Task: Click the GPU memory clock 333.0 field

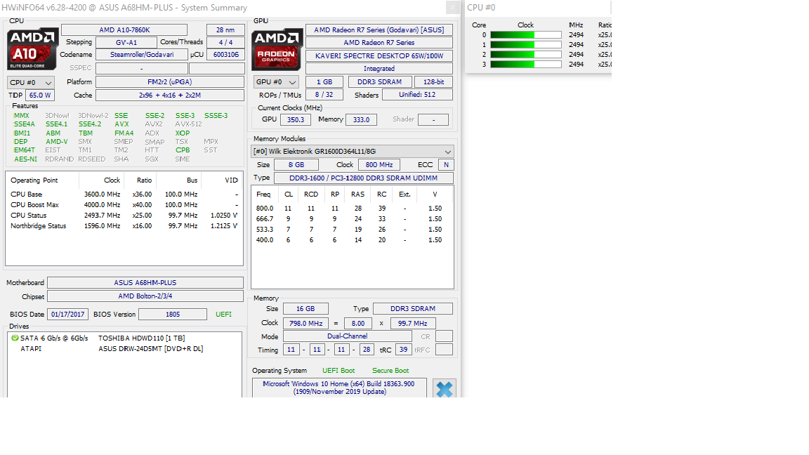Action: click(361, 119)
